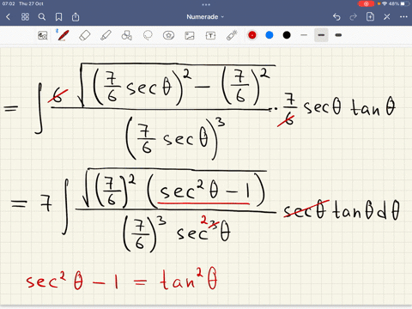Bookmark this page
Screen dimensions: 412x309
58,17
